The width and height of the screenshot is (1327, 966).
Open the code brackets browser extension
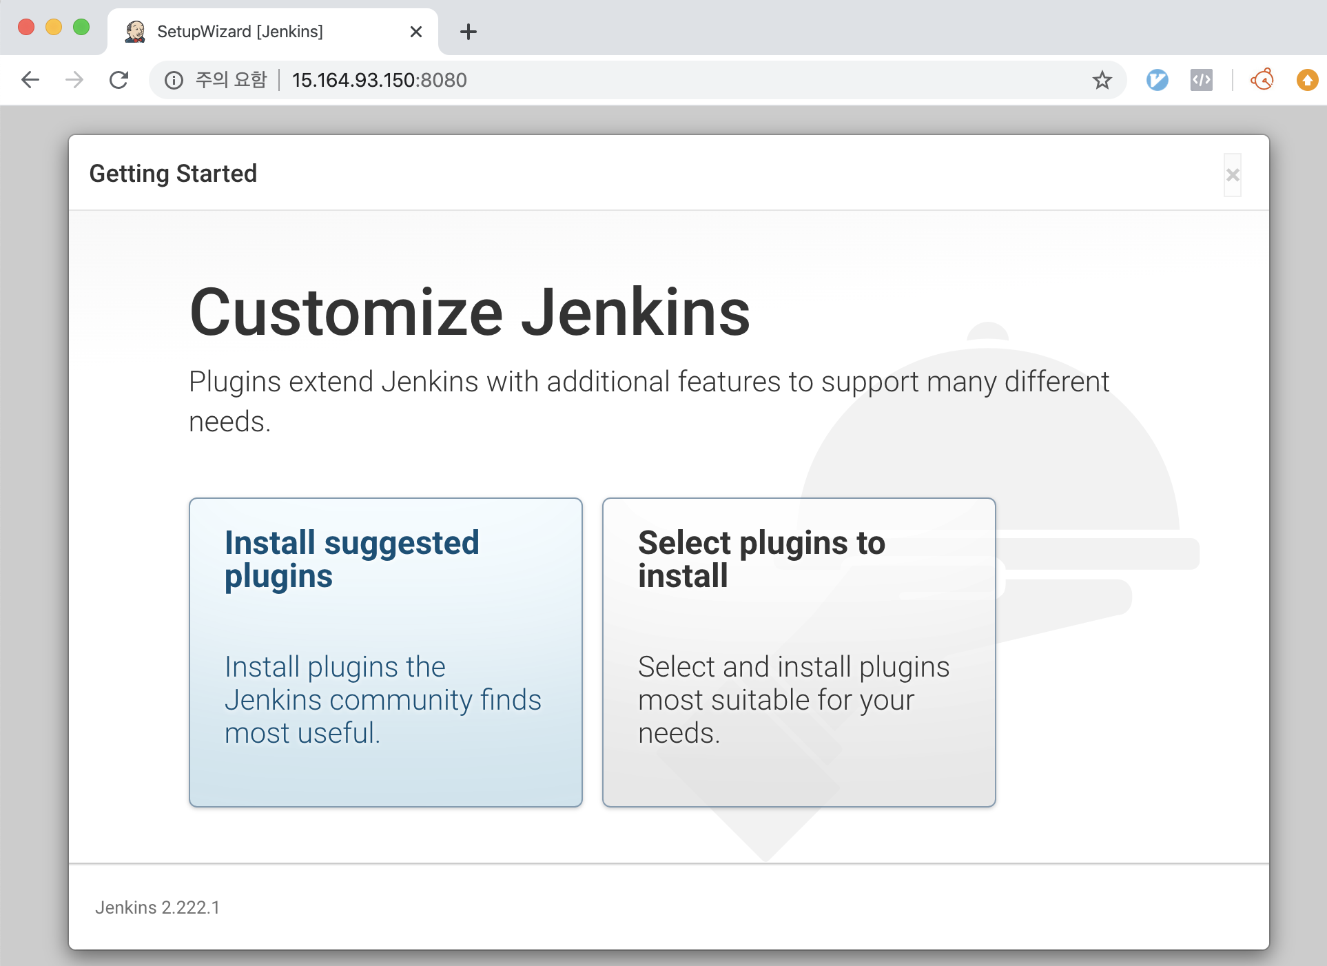[1201, 80]
